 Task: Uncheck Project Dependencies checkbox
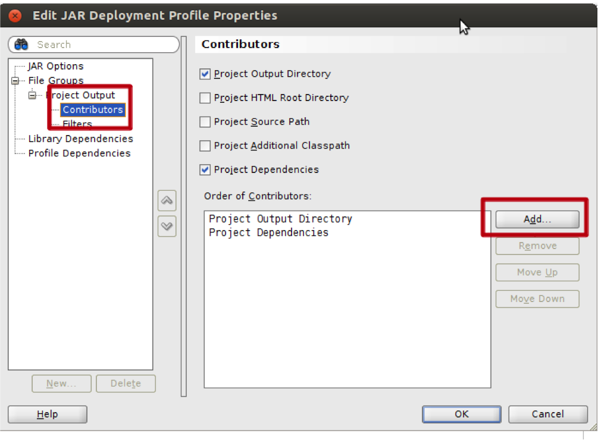pos(205,170)
